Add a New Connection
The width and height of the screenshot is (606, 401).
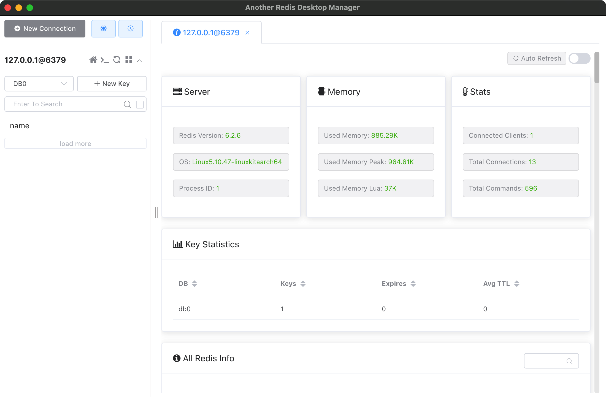(x=45, y=29)
